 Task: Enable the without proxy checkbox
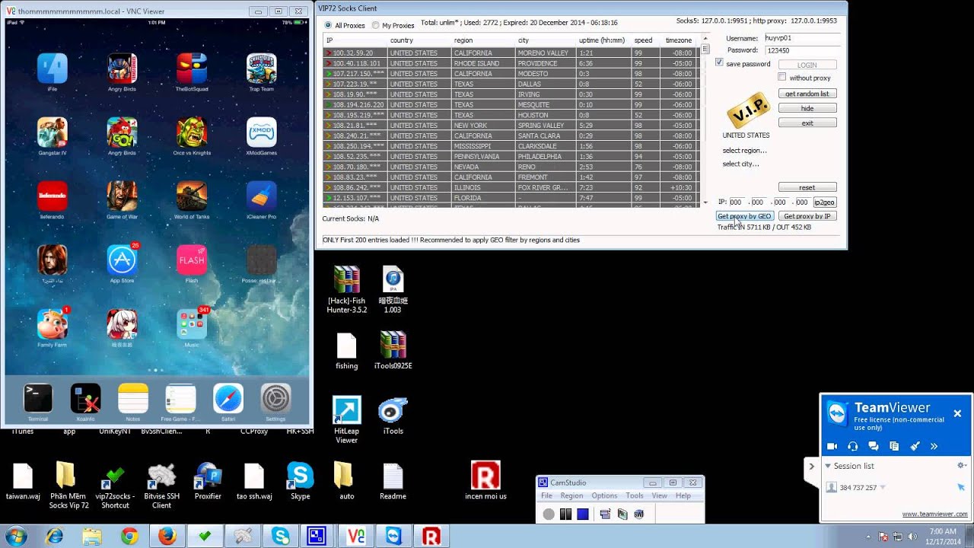coord(782,77)
